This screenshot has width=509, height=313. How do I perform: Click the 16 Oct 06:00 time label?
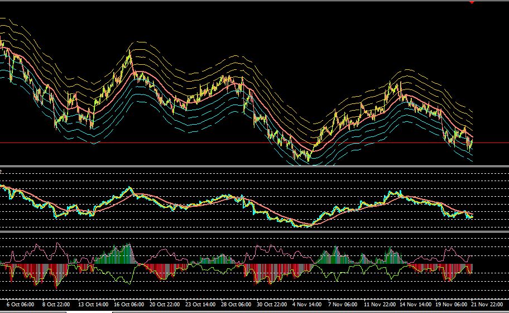[129, 305]
